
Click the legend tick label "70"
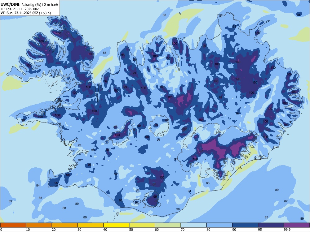coord(183,230)
